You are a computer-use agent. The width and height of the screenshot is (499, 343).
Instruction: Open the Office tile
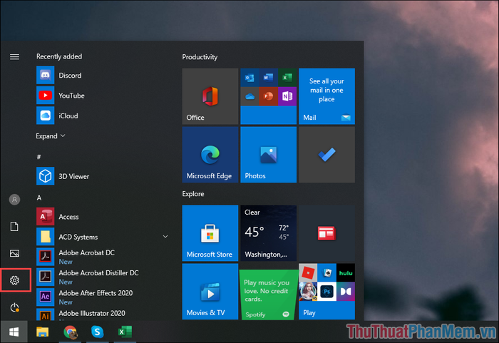tap(210, 96)
